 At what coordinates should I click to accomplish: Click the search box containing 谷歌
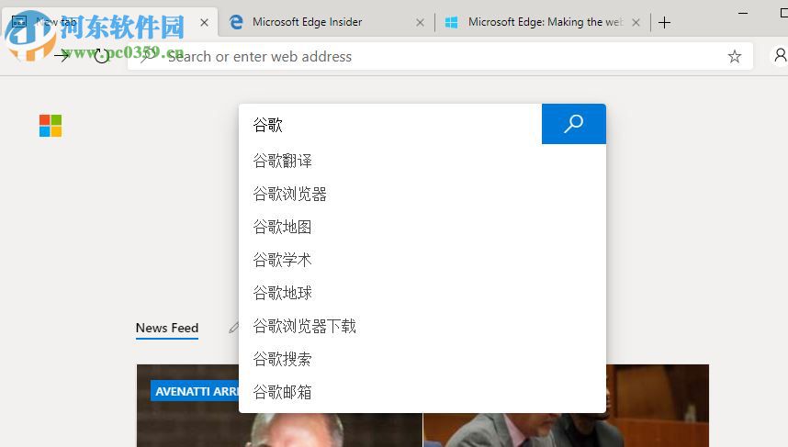(390, 124)
